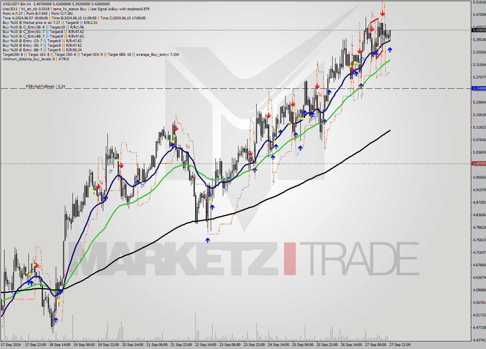Click the 4.71647 price axis label
The height and width of the screenshot is (349, 486).
(x=479, y=252)
